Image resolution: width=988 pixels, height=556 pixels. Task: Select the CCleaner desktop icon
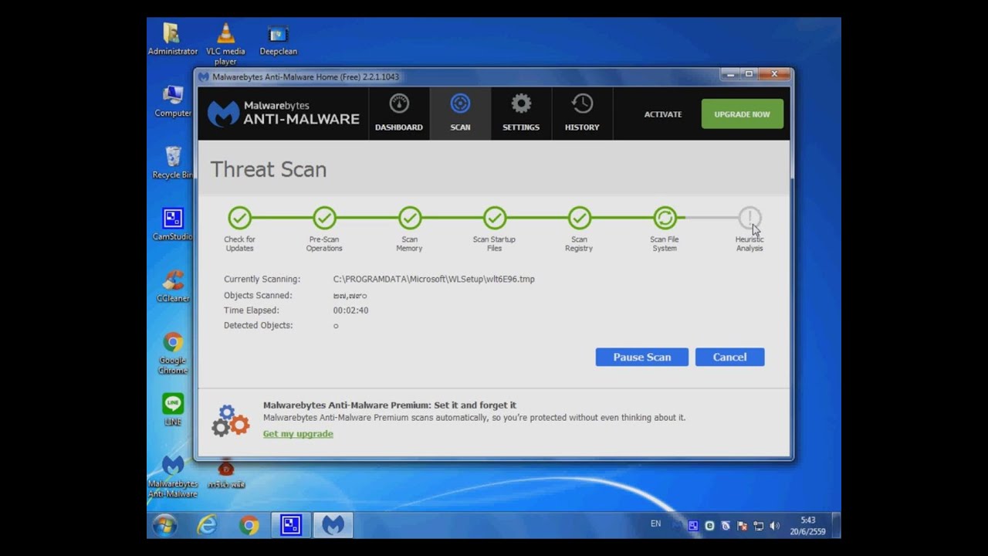tap(173, 286)
